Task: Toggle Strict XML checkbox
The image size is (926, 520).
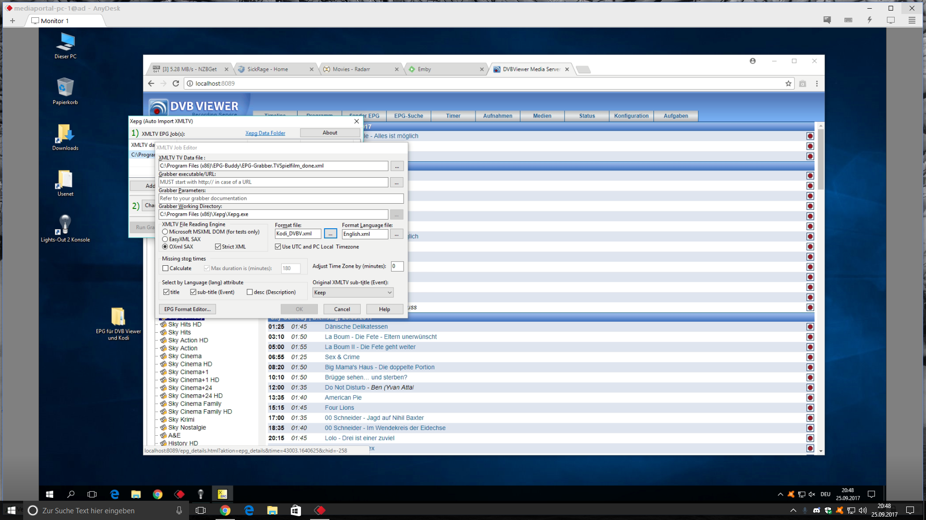Action: click(218, 247)
